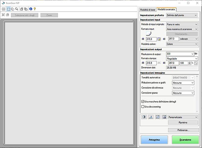Enable Usa marchera definizione dettagli checkbox
Image resolution: width=202 pixels, height=148 pixels.
click(143, 101)
